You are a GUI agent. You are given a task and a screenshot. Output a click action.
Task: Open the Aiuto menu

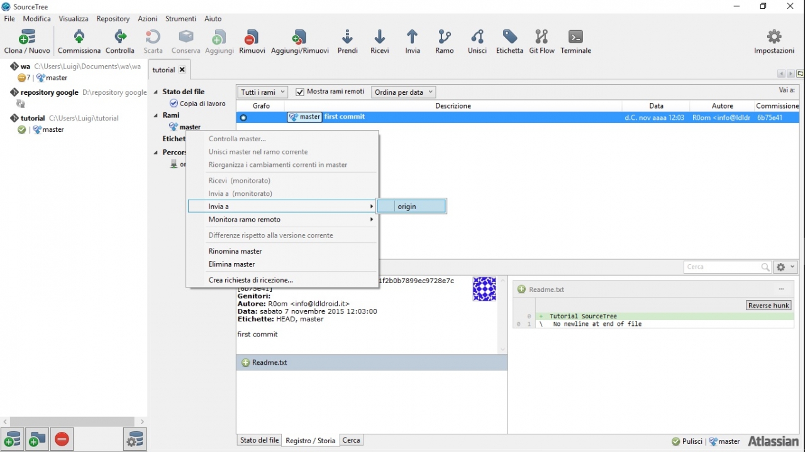[x=213, y=19]
